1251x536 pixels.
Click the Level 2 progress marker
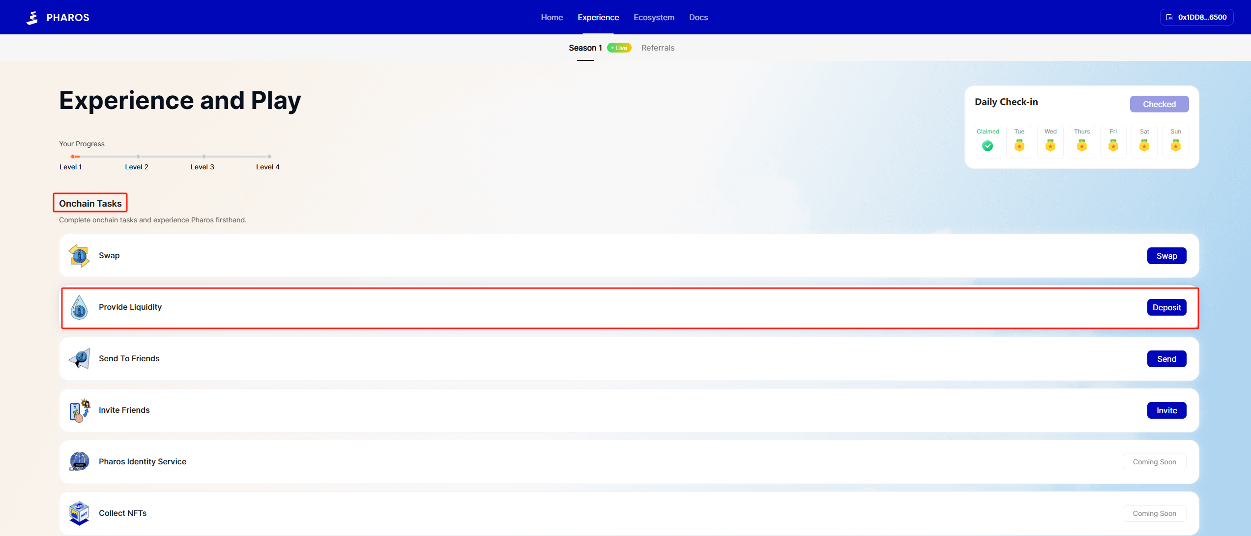(x=138, y=157)
